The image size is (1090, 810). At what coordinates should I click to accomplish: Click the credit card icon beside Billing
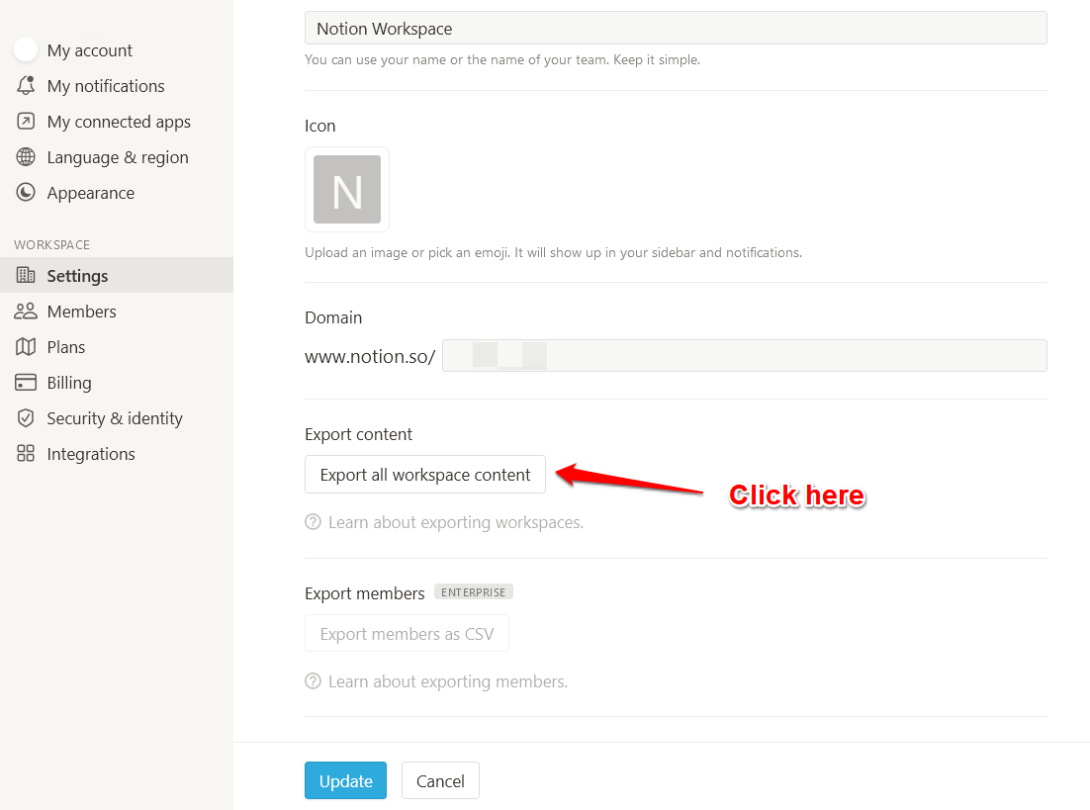26,383
